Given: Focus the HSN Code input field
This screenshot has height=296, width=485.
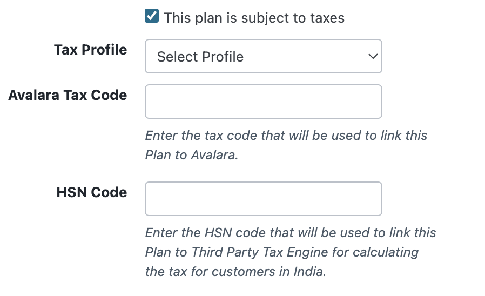Looking at the screenshot, I should [x=263, y=199].
